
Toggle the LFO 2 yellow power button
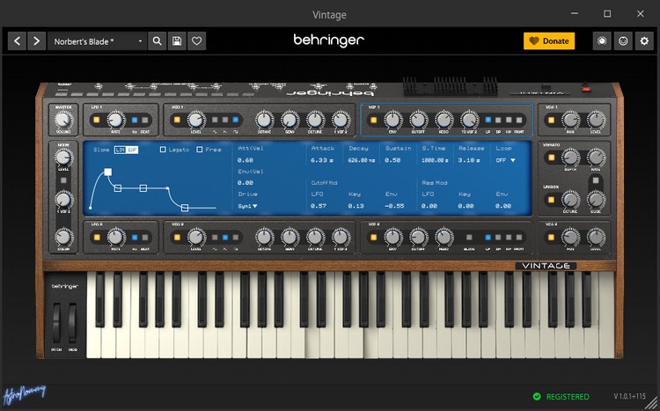coord(97,238)
